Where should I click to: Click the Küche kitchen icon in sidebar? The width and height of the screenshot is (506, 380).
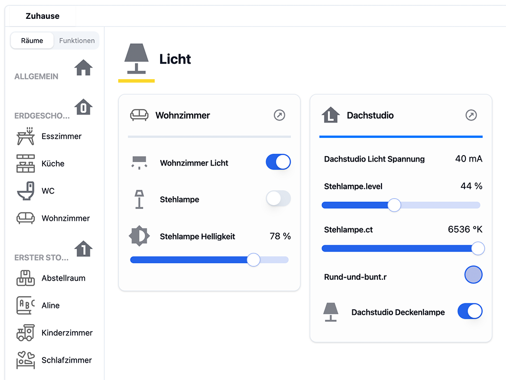coord(25,164)
